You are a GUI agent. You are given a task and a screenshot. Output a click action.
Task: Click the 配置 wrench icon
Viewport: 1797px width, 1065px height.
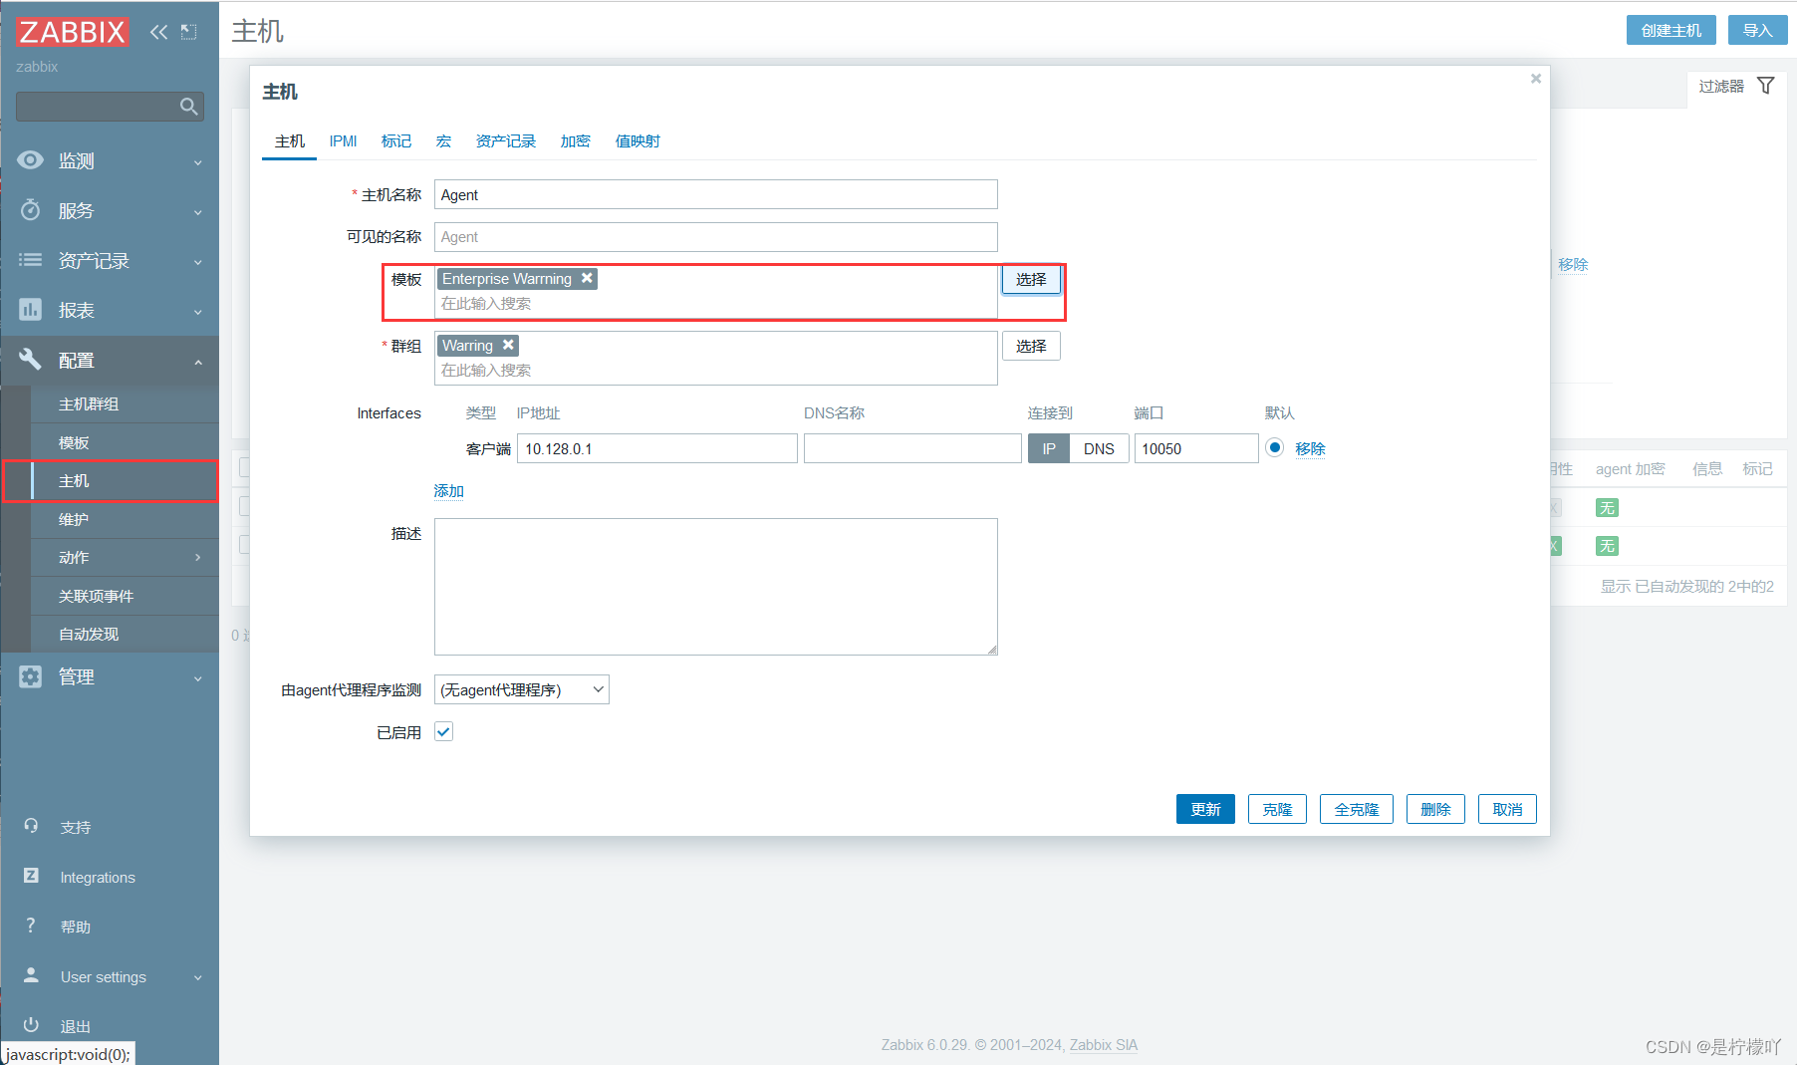[31, 360]
